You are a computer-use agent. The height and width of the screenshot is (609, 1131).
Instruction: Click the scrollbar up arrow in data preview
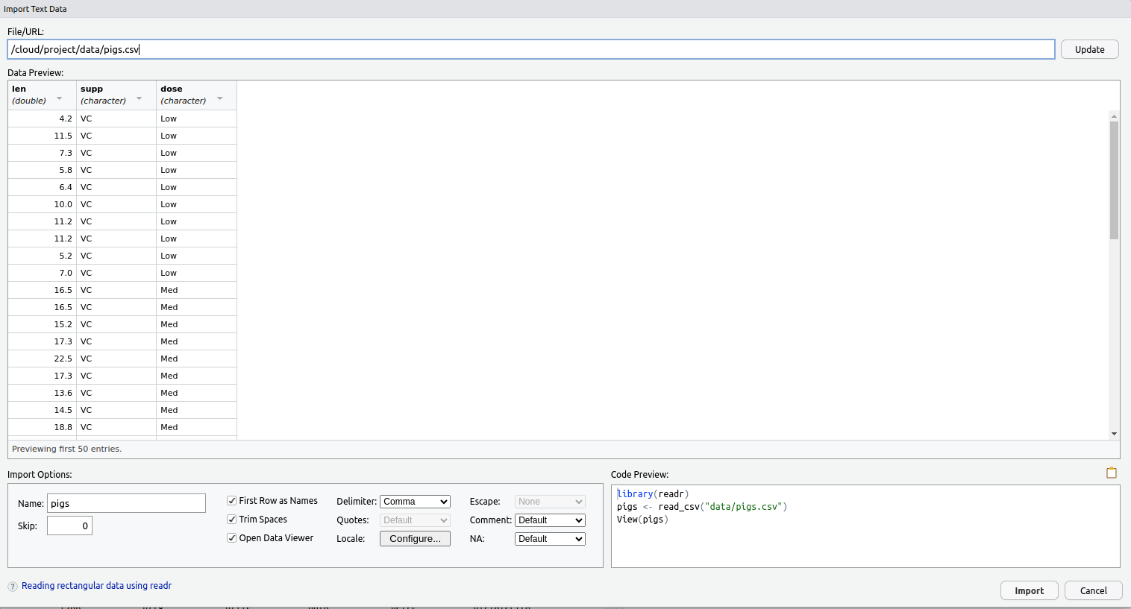tap(1114, 116)
